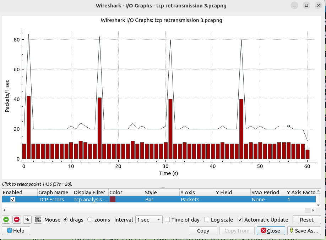Click the circle marker on the line graph
Image resolution: width=326 pixels, height=240 pixels.
[288, 126]
